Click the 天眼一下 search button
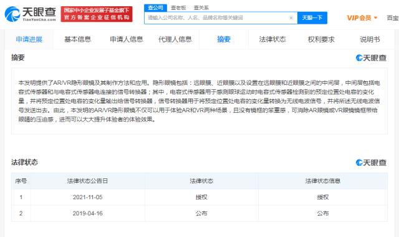Screen dimensions: 399x237 pos(312,18)
